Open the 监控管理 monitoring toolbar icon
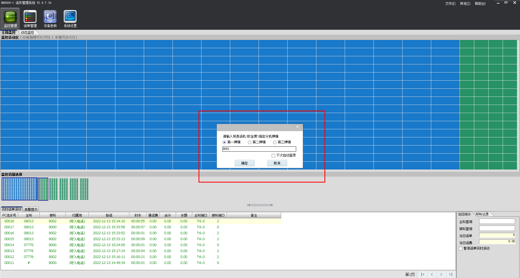The image size is (520, 278). (x=10, y=18)
